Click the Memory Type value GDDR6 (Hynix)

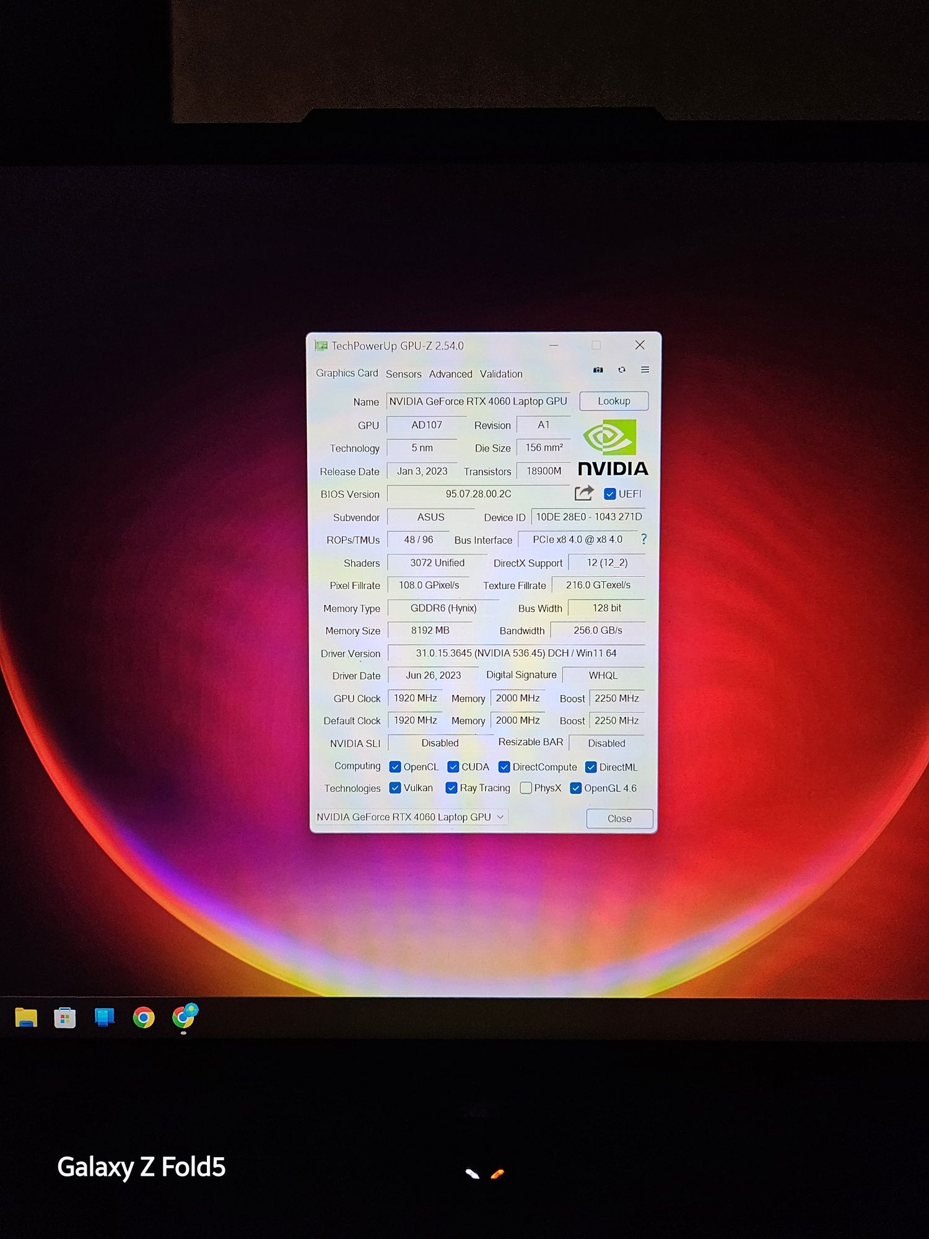(443, 608)
